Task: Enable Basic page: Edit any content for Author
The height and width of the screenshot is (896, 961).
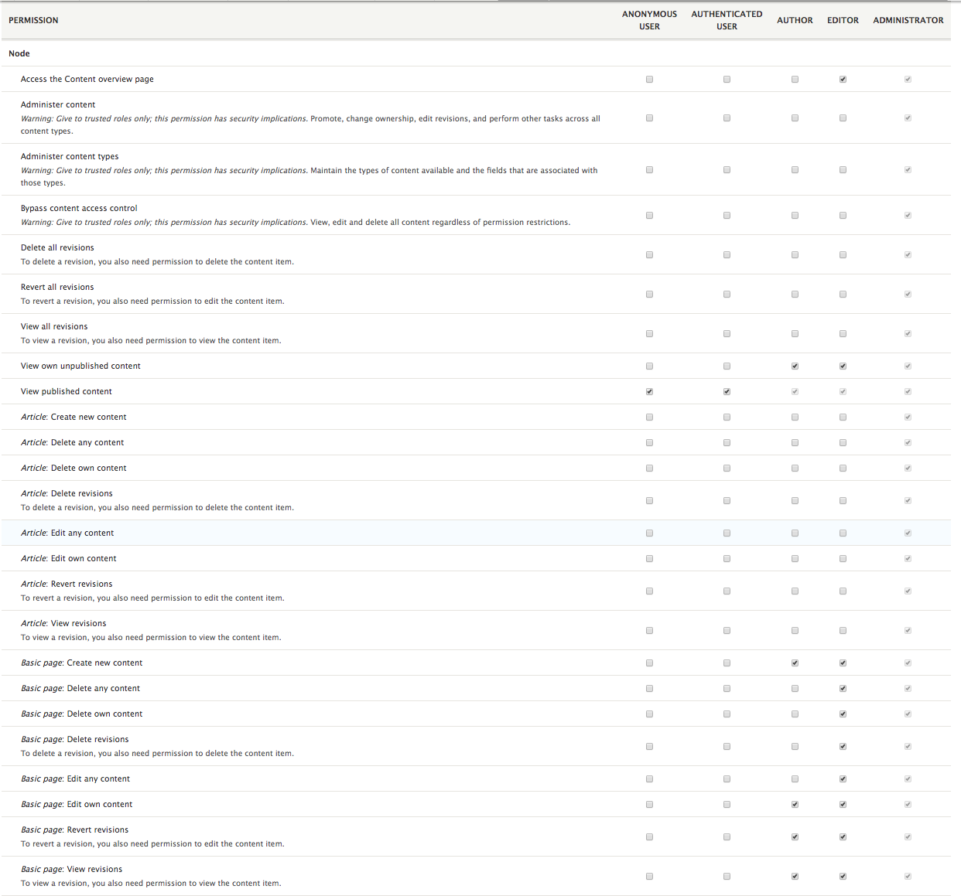Action: [795, 779]
